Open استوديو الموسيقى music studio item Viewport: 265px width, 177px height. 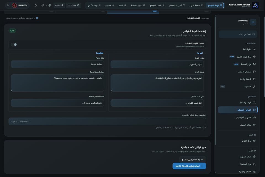click(237, 117)
